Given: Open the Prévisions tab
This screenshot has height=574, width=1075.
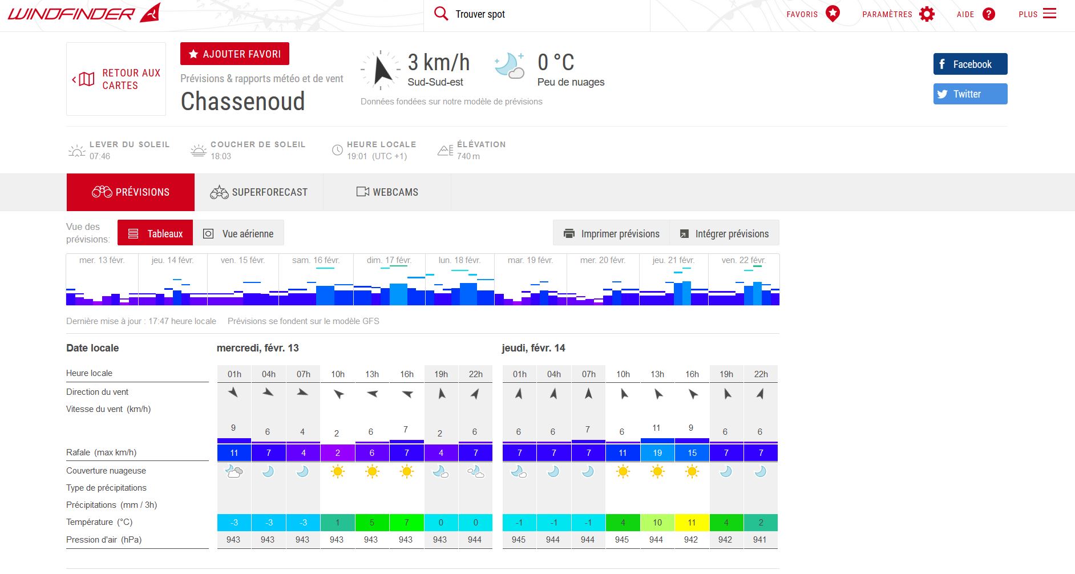Looking at the screenshot, I should pyautogui.click(x=131, y=192).
